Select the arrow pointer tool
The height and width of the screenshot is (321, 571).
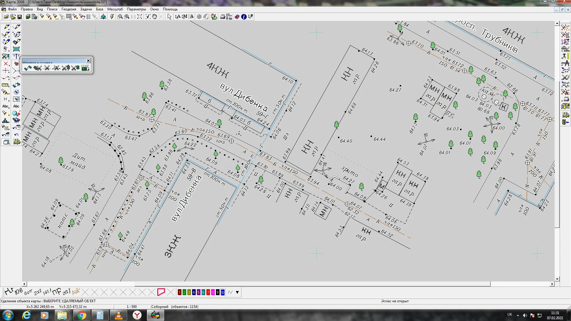click(170, 17)
